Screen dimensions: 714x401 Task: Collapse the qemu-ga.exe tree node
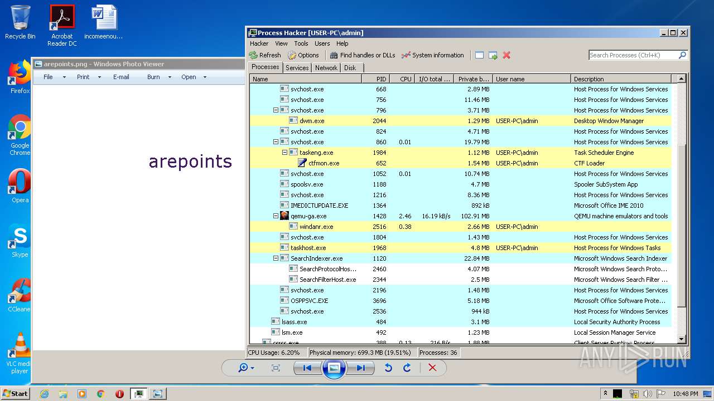pyautogui.click(x=276, y=216)
